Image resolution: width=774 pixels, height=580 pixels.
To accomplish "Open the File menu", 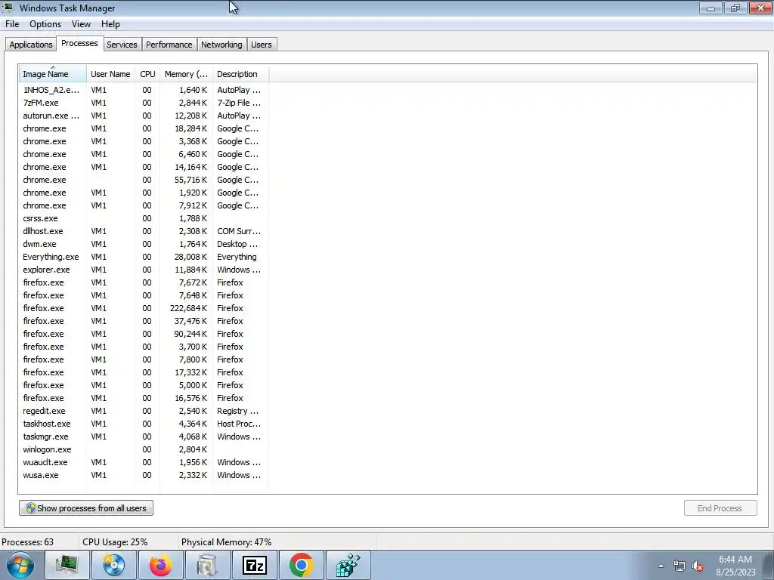I will (12, 24).
